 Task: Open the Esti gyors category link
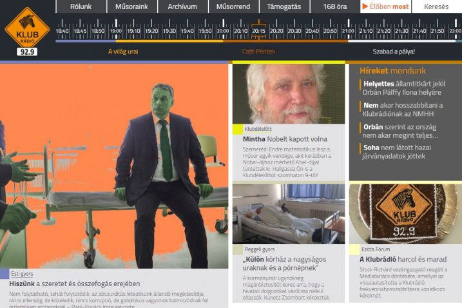click(22, 274)
